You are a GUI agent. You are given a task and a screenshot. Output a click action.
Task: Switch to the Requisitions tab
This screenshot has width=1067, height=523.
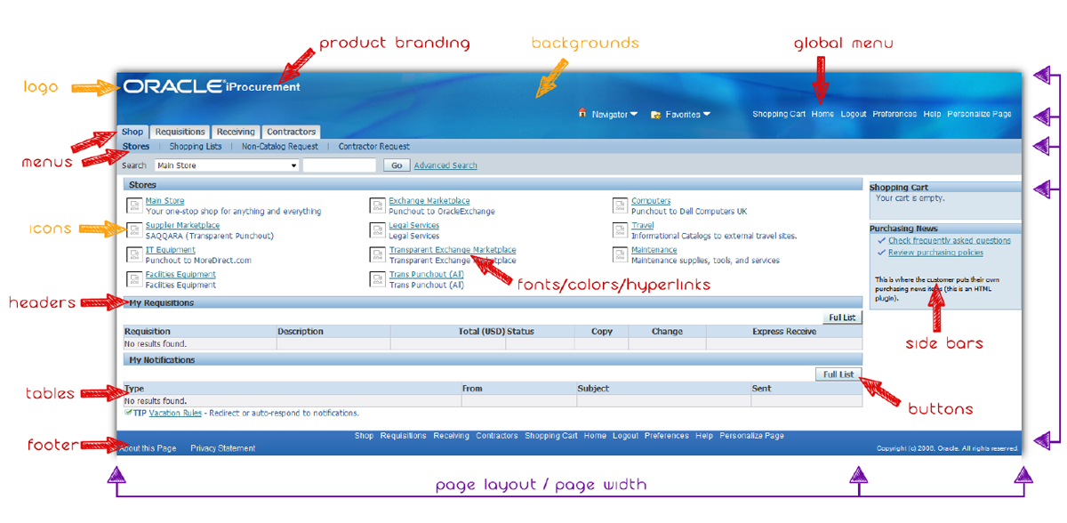[x=180, y=132]
